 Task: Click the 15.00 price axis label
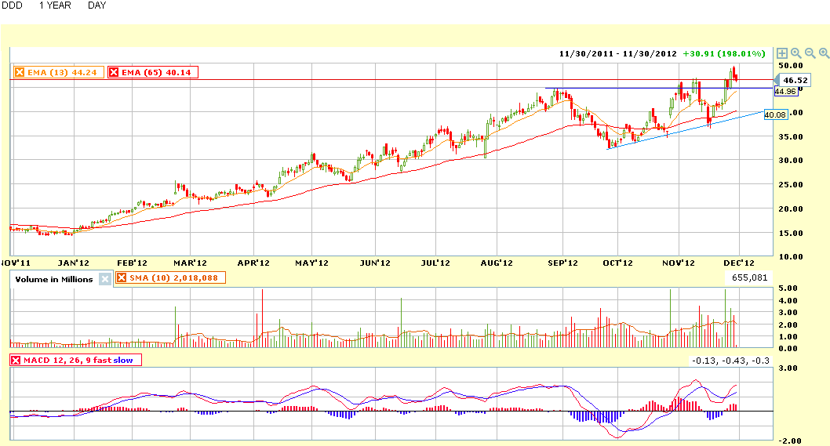pos(791,234)
